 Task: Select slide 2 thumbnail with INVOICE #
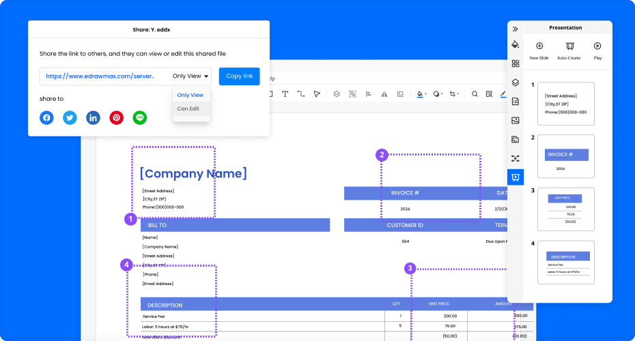click(x=566, y=156)
